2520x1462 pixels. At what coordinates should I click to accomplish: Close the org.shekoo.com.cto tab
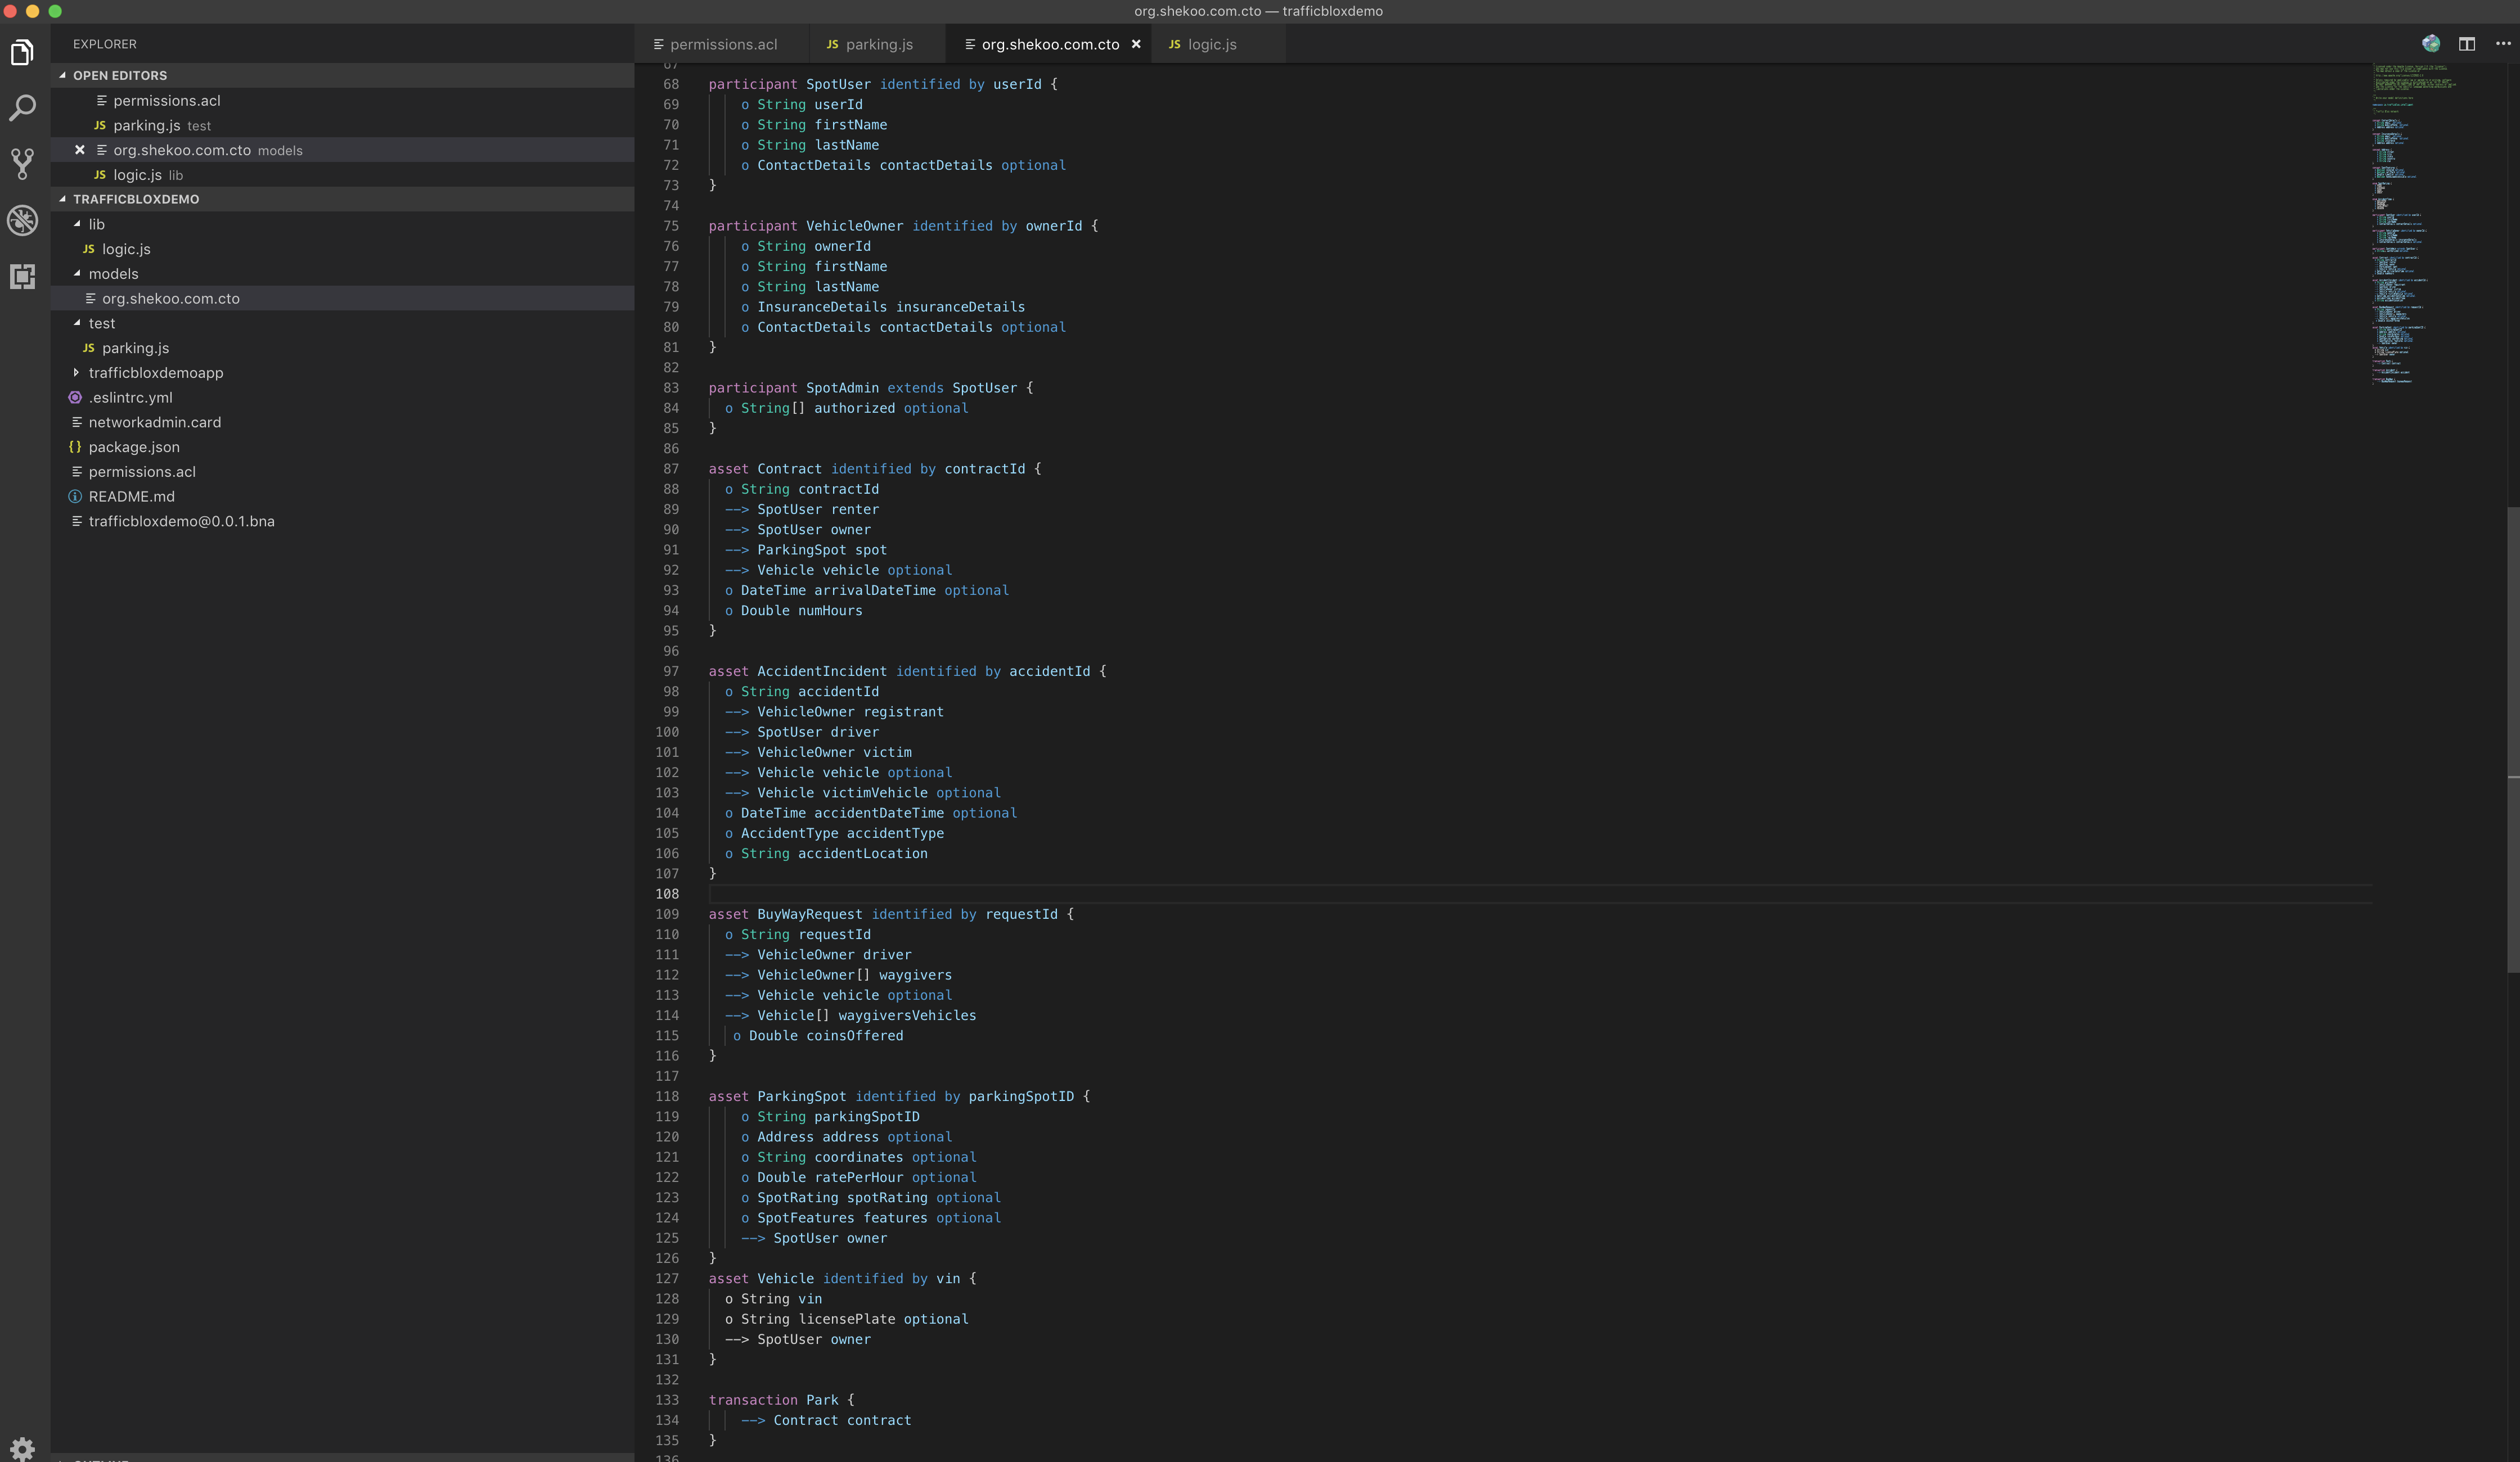point(1136,44)
